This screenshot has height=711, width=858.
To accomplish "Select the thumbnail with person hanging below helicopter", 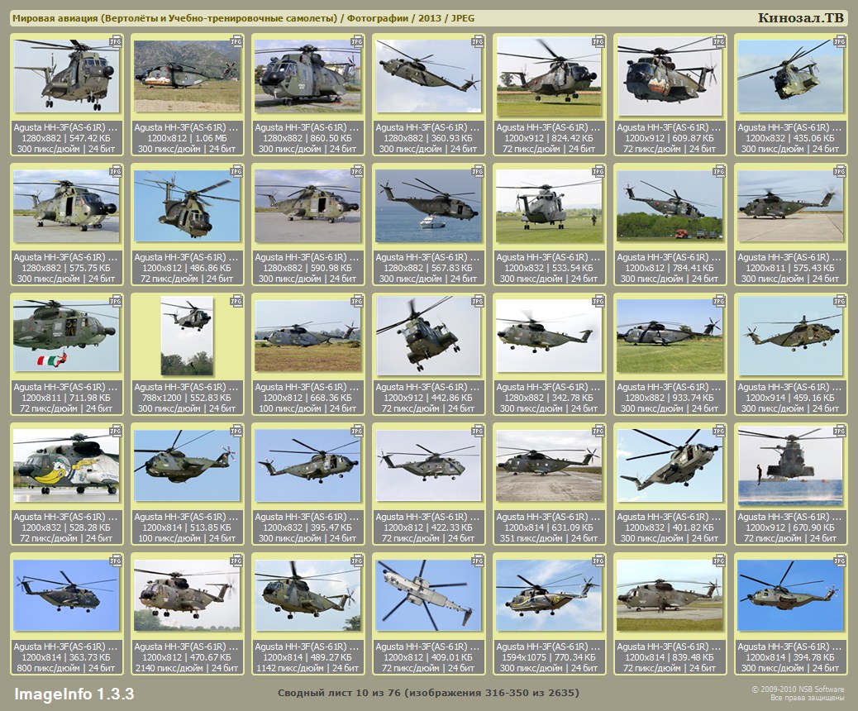I will [x=790, y=465].
